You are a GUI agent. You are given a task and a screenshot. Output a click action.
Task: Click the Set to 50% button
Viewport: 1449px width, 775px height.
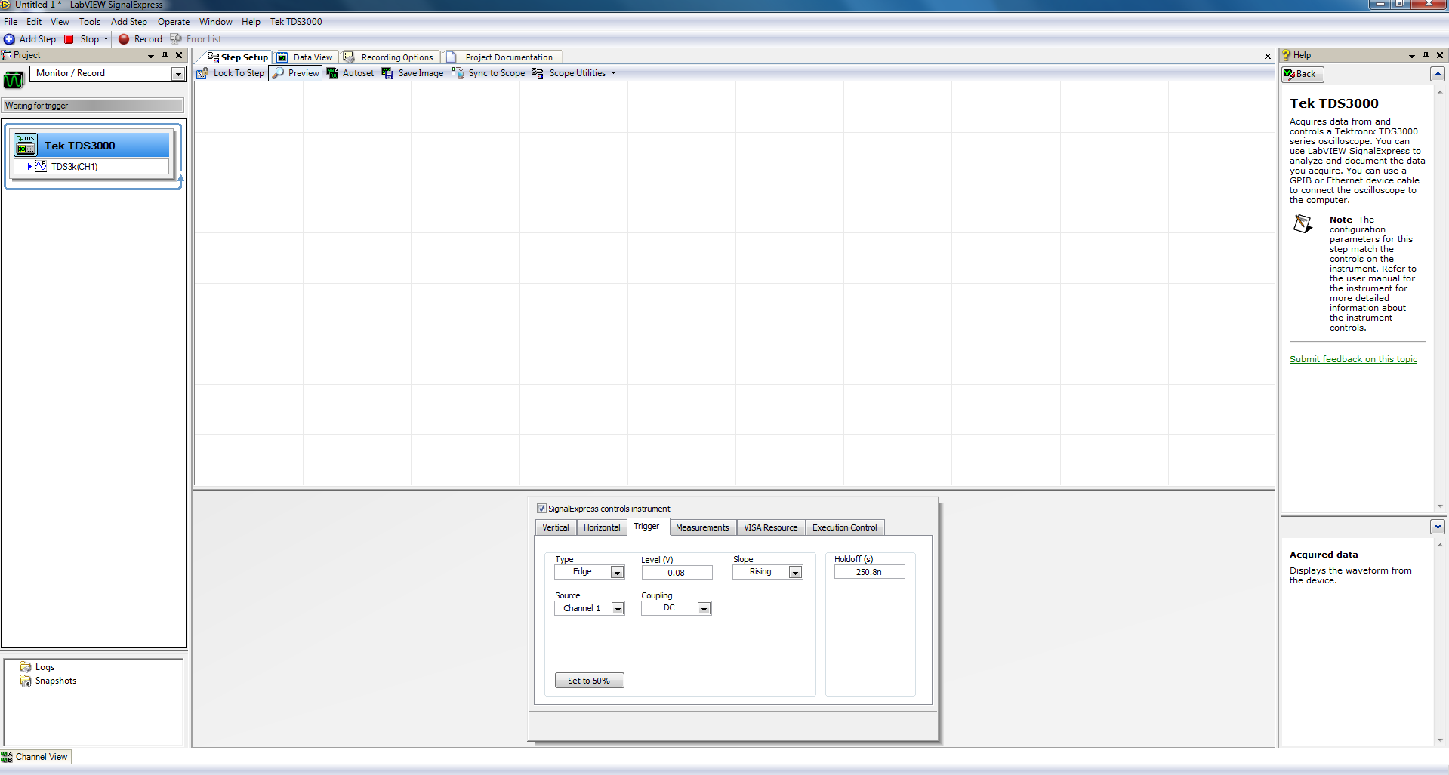click(589, 681)
